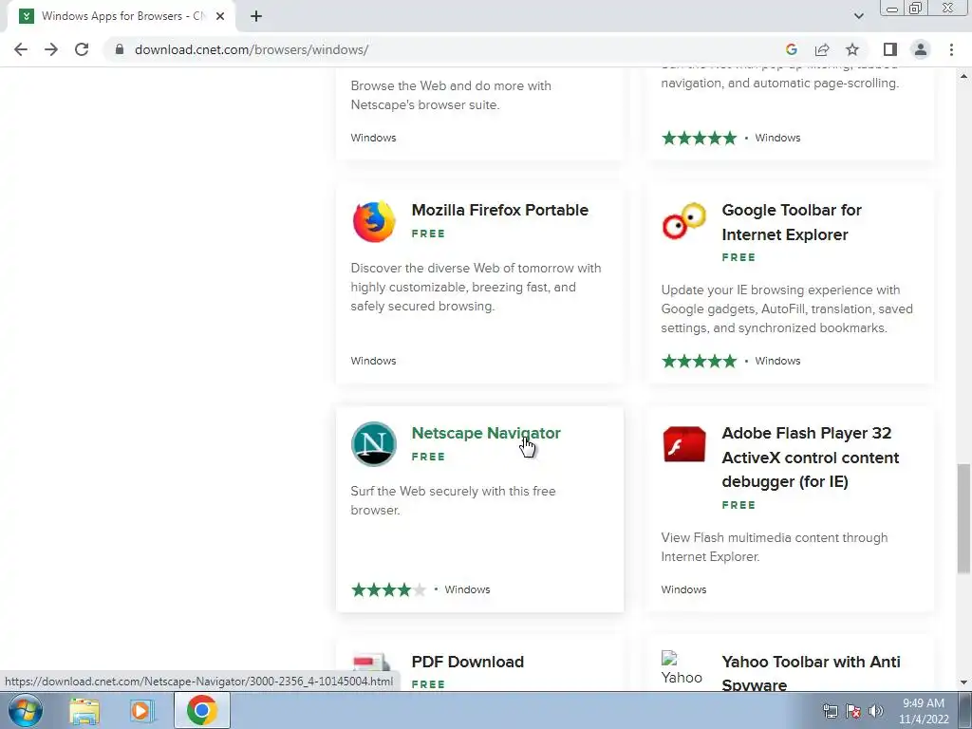Click FREE label under Adobe Flash Player

pyautogui.click(x=738, y=505)
